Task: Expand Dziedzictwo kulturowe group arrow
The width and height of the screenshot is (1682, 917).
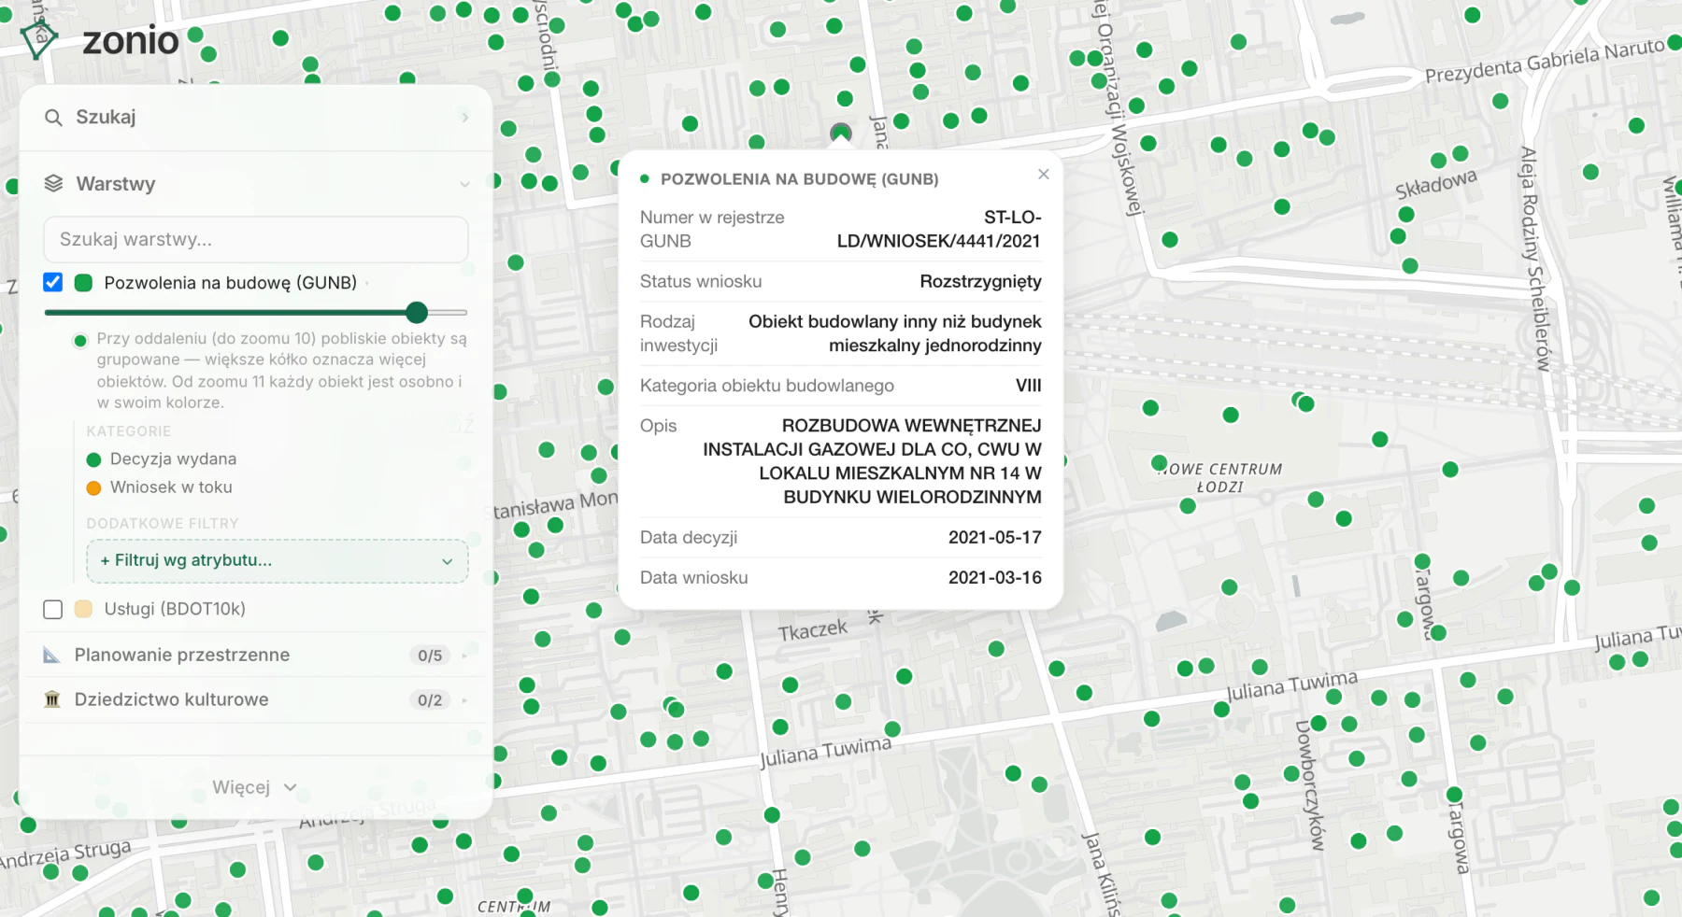Action: pos(464,700)
